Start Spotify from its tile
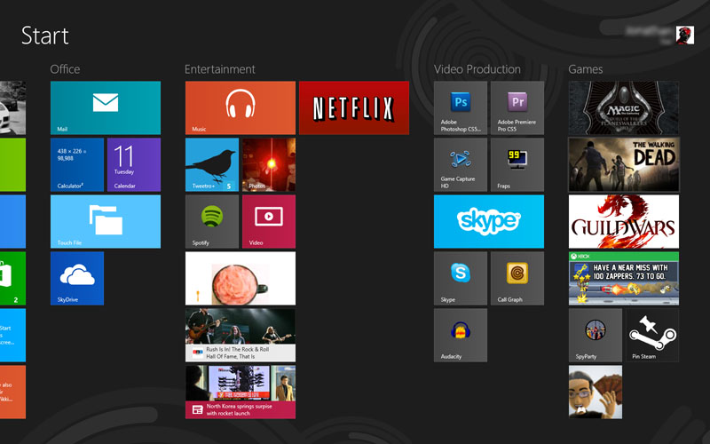The width and height of the screenshot is (710, 444). point(212,221)
